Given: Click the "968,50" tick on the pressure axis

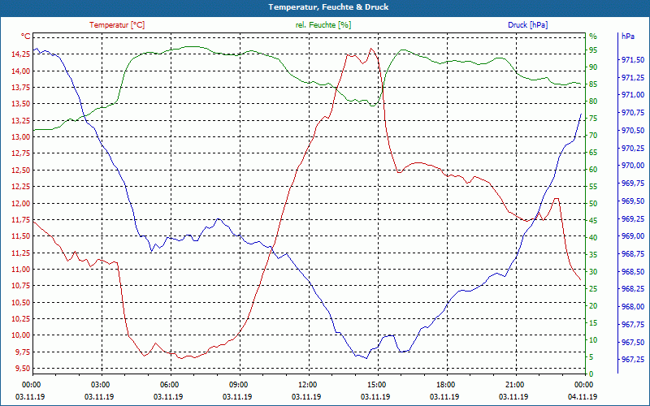Looking at the screenshot, I should pyautogui.click(x=633, y=271).
